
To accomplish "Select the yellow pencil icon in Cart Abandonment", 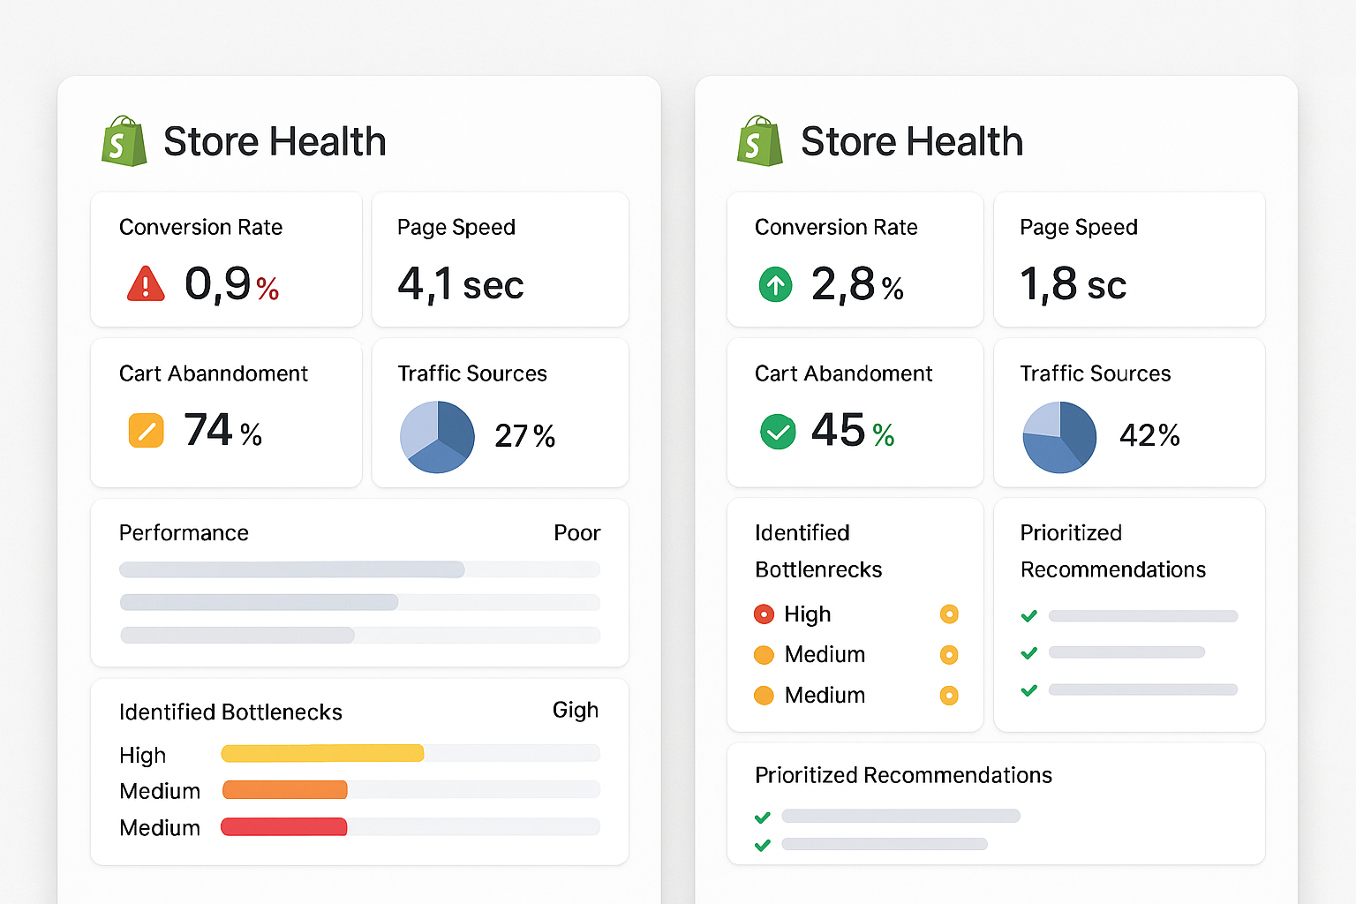I will (147, 431).
